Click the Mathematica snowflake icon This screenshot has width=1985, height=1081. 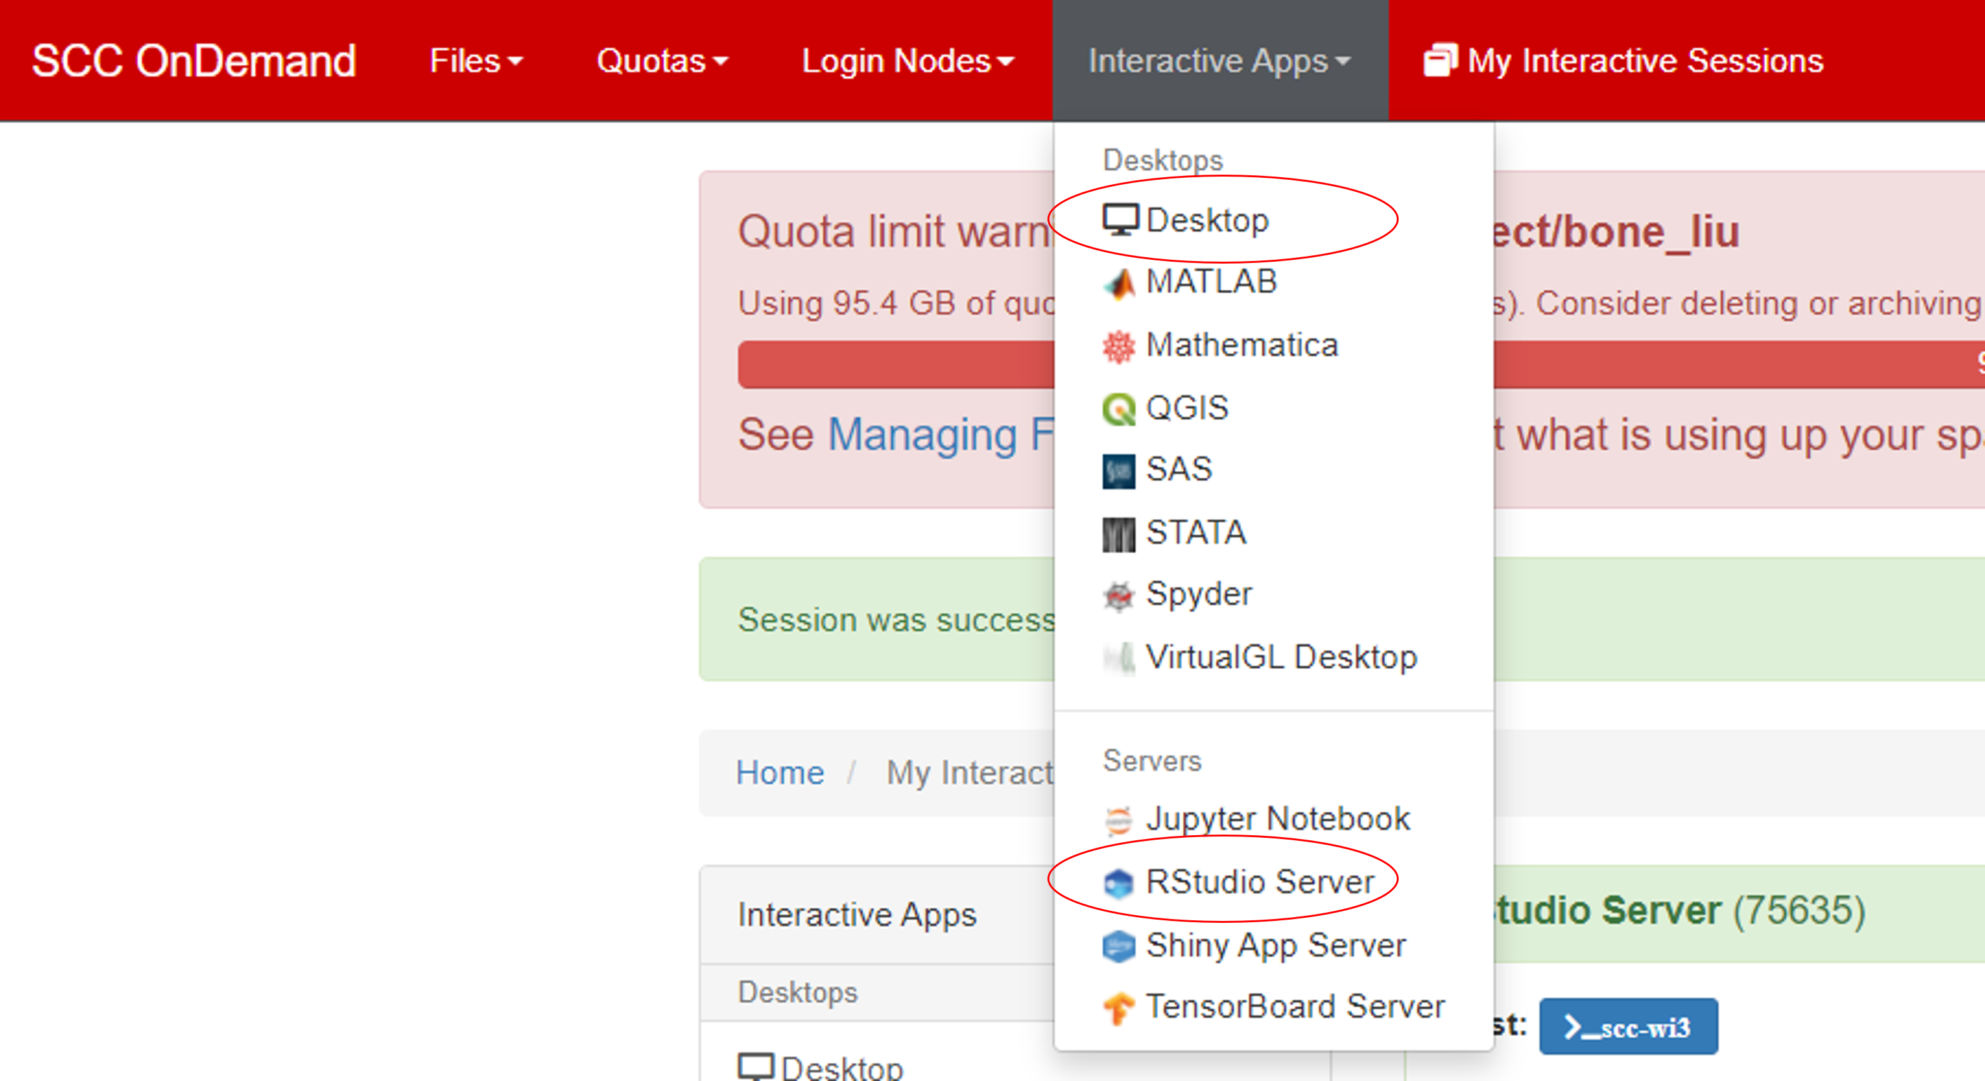(1119, 346)
